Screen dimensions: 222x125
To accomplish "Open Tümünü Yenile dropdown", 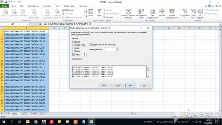I will [x=57, y=14].
